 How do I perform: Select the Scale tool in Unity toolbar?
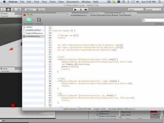[18, 10]
